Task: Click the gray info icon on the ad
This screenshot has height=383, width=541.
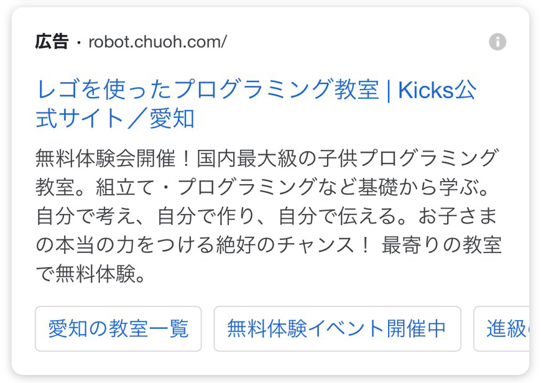Action: 497,42
